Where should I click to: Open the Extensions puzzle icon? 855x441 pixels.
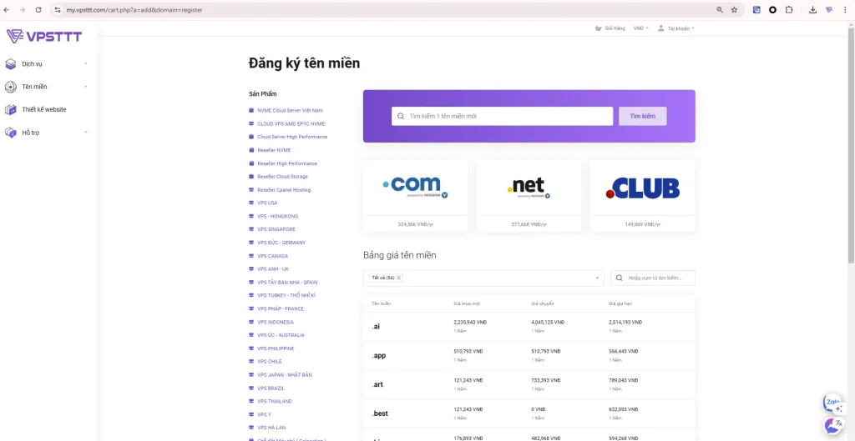point(789,10)
